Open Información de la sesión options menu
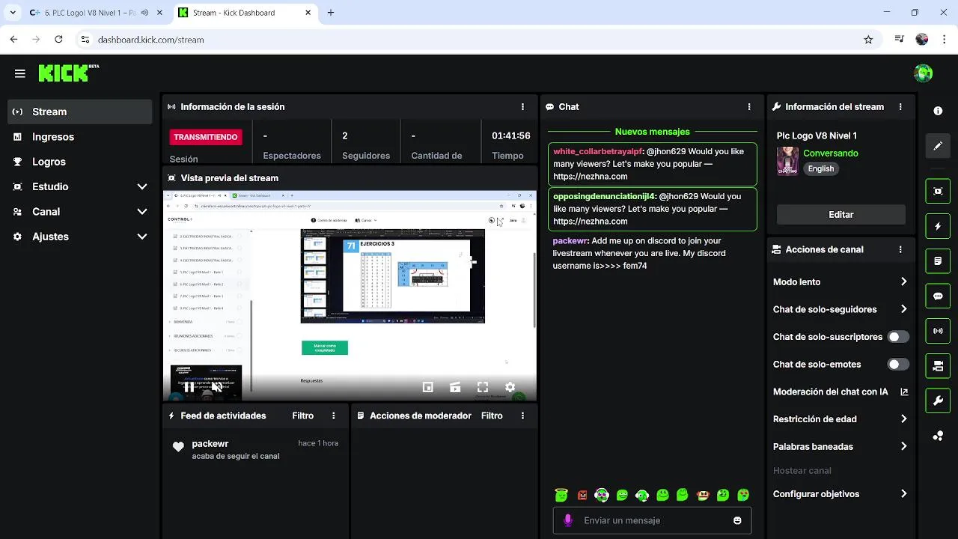The height and width of the screenshot is (539, 958). coord(522,107)
